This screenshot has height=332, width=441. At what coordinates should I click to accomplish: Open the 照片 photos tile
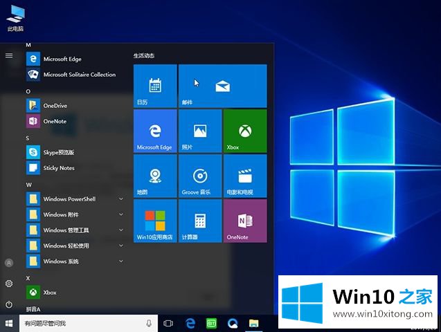click(200, 131)
